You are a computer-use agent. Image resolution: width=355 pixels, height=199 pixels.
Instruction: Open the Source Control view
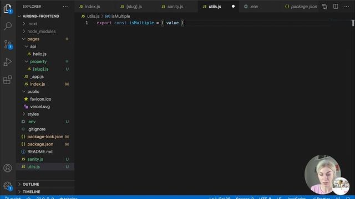[8, 44]
